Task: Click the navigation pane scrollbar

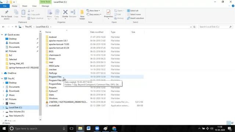Action: [x=40, y=74]
